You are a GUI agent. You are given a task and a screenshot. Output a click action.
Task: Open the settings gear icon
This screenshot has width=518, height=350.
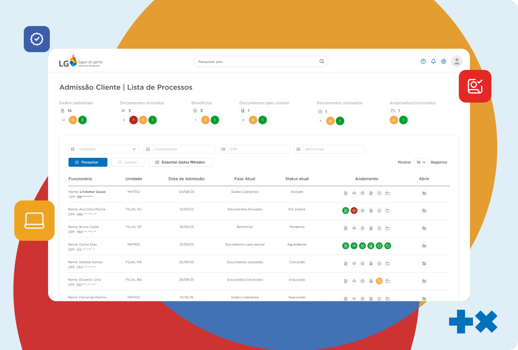click(443, 61)
